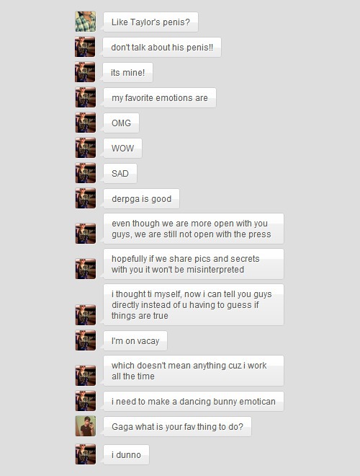
Task: Open profile picture beside "OMG" message
Action: click(x=86, y=123)
